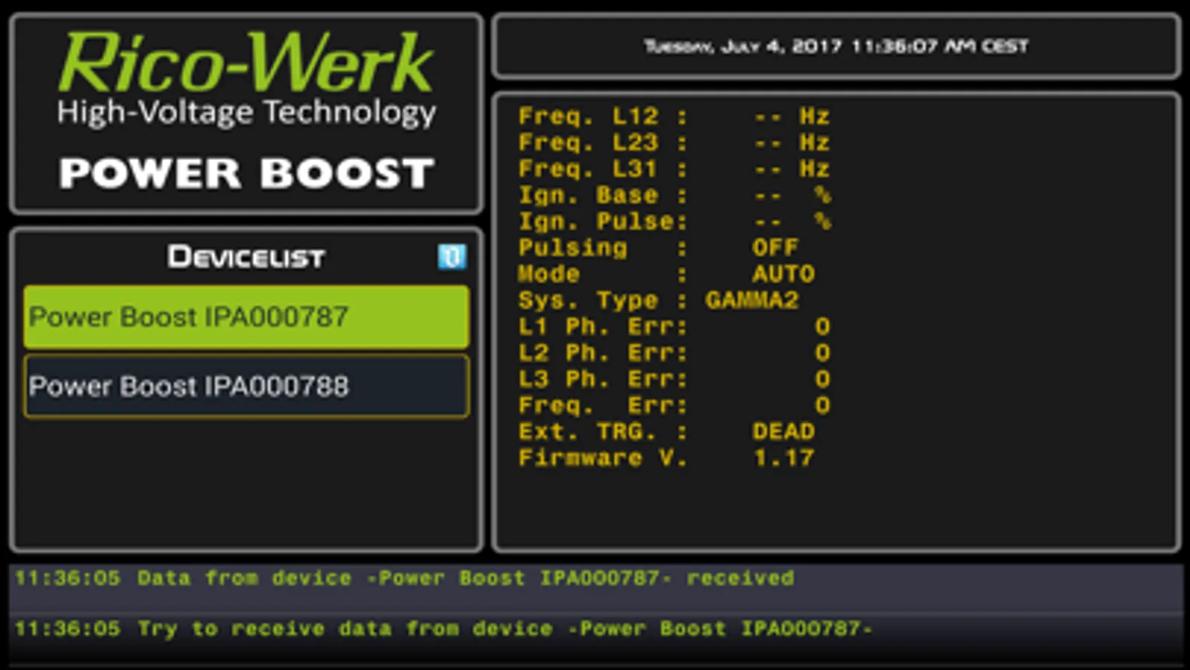Click the L3 Ph. Err row

(x=674, y=379)
